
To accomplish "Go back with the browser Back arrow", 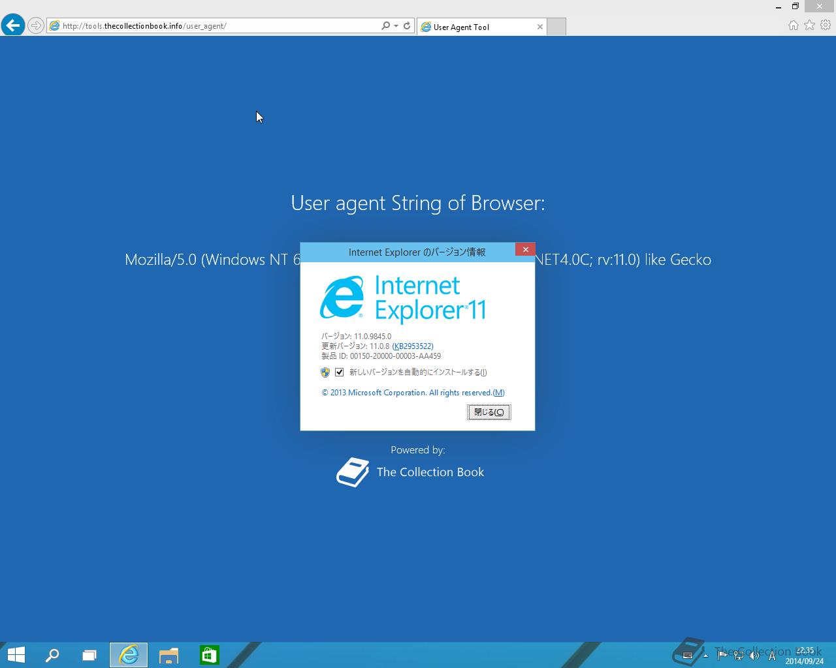I will click(x=13, y=25).
